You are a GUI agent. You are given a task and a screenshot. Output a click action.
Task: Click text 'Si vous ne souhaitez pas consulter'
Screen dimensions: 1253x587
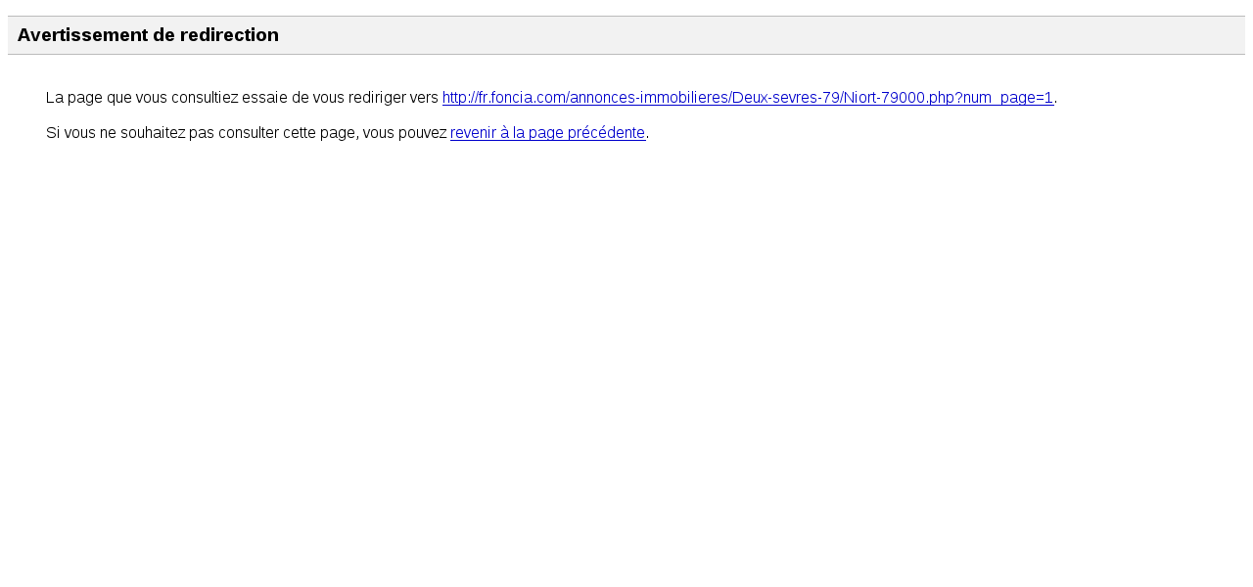[162, 133]
